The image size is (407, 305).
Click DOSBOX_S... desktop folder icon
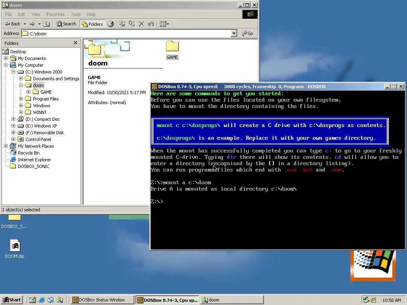14,221
